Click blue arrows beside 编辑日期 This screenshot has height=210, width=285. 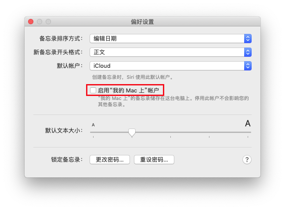[248, 38]
